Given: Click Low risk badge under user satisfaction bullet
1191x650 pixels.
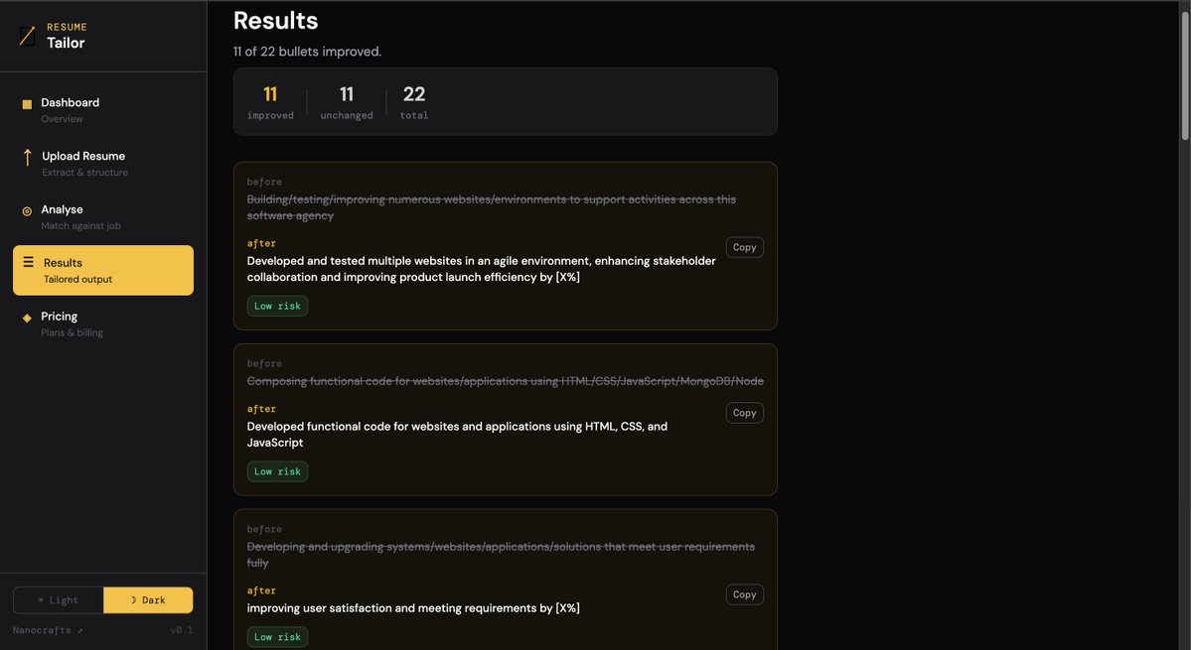Looking at the screenshot, I should coord(277,637).
